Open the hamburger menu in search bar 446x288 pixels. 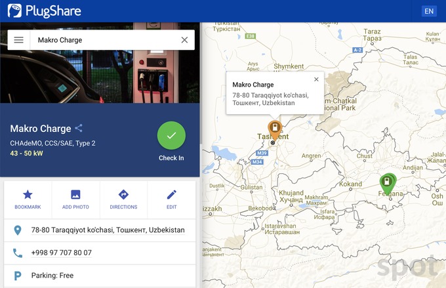pos(19,40)
